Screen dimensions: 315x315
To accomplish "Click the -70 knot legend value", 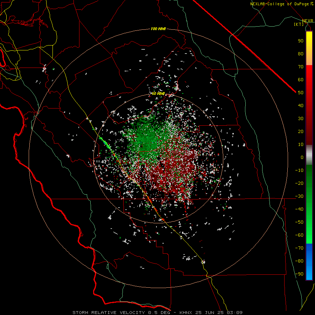I will [x=299, y=248].
